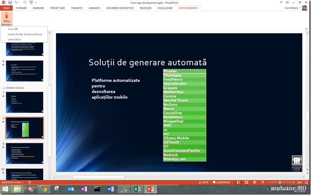This screenshot has height=195, width=311.
Task: Switch to Slide Sorter view
Action: (x=247, y=182)
